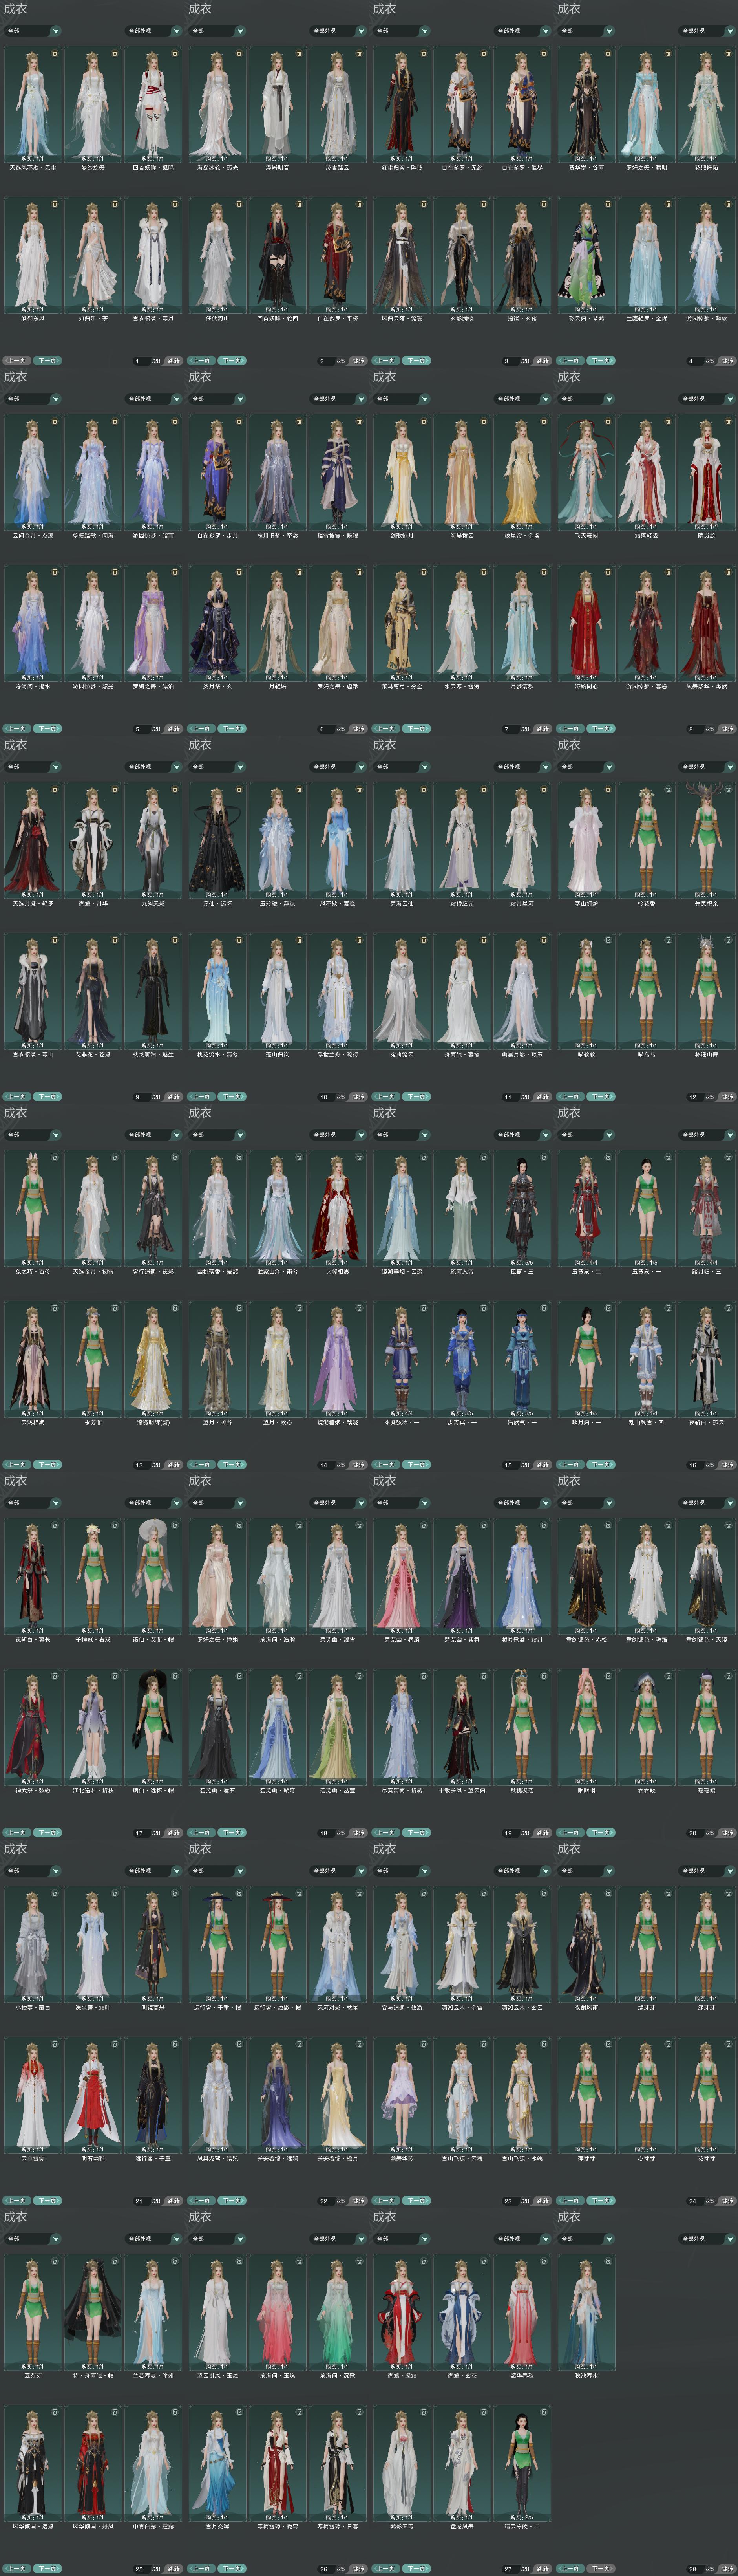Select the 剑歌惊月 yellow outfit thumbnail
The width and height of the screenshot is (738, 2576).
(x=401, y=473)
